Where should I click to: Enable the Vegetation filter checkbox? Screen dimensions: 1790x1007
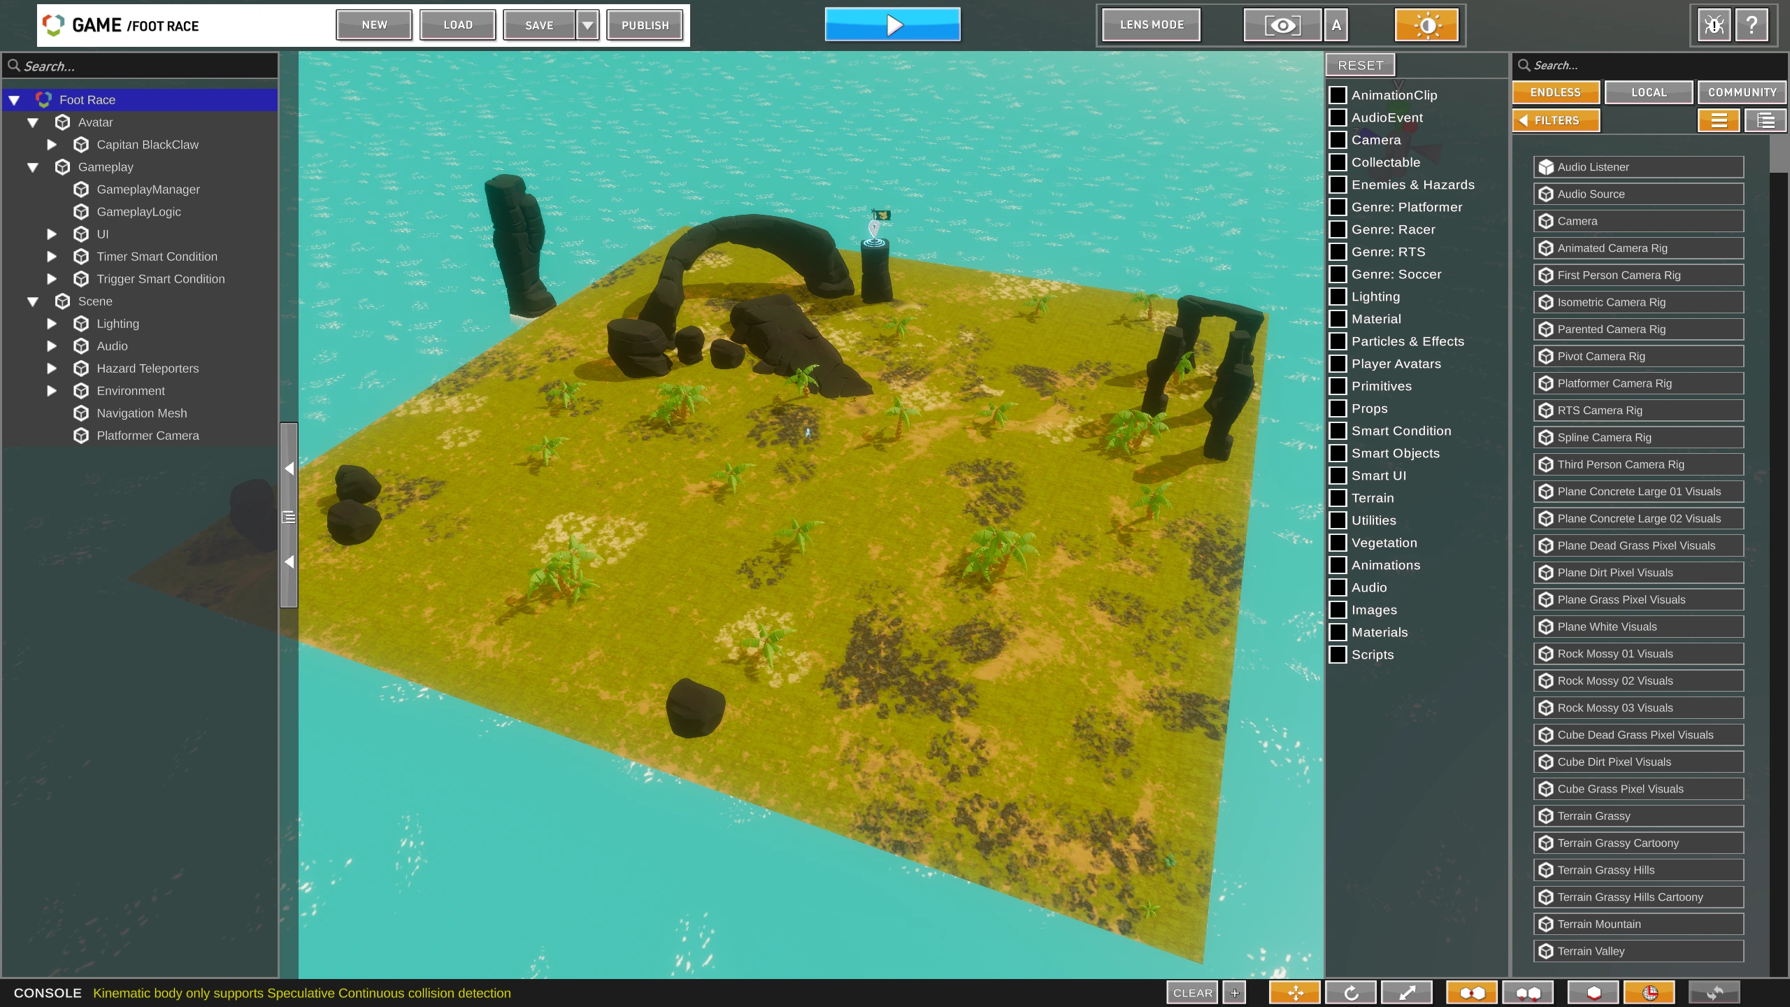click(x=1338, y=543)
